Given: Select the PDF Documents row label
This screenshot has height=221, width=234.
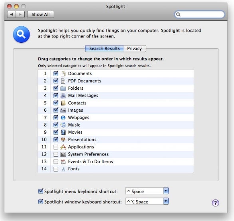Looking at the screenshot, I should point(85,81).
